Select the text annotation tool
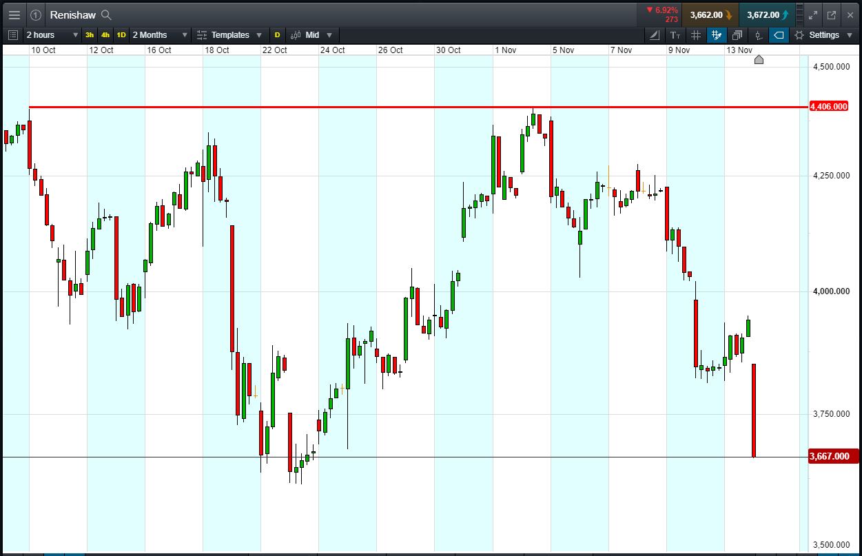The image size is (862, 556). tap(675, 35)
